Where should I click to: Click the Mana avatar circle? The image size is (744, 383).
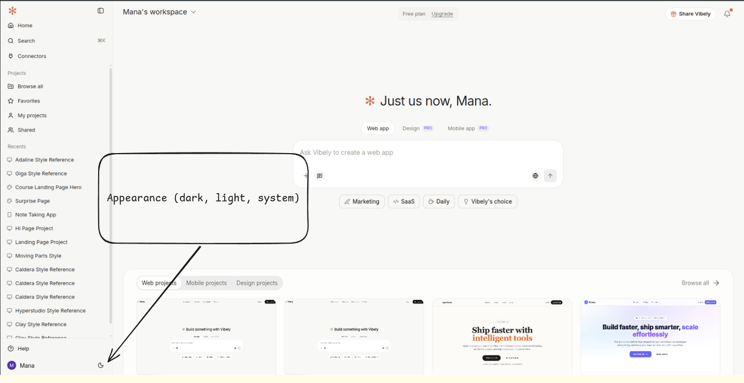(12, 365)
